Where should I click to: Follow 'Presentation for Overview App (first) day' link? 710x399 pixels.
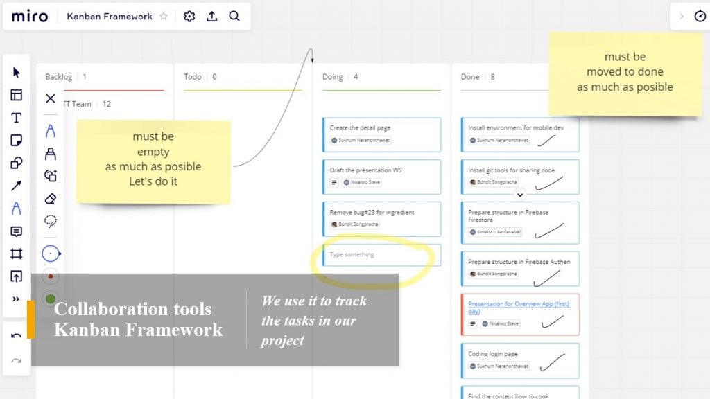click(519, 308)
